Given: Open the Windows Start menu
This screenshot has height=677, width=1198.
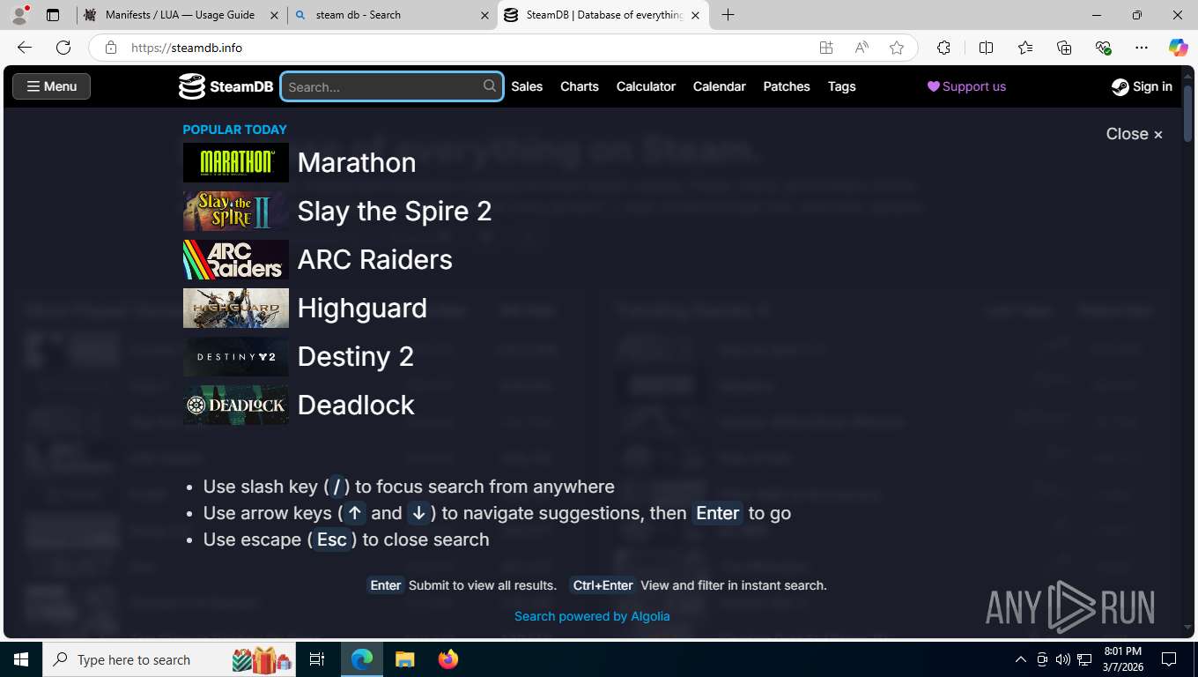Looking at the screenshot, I should [21, 659].
